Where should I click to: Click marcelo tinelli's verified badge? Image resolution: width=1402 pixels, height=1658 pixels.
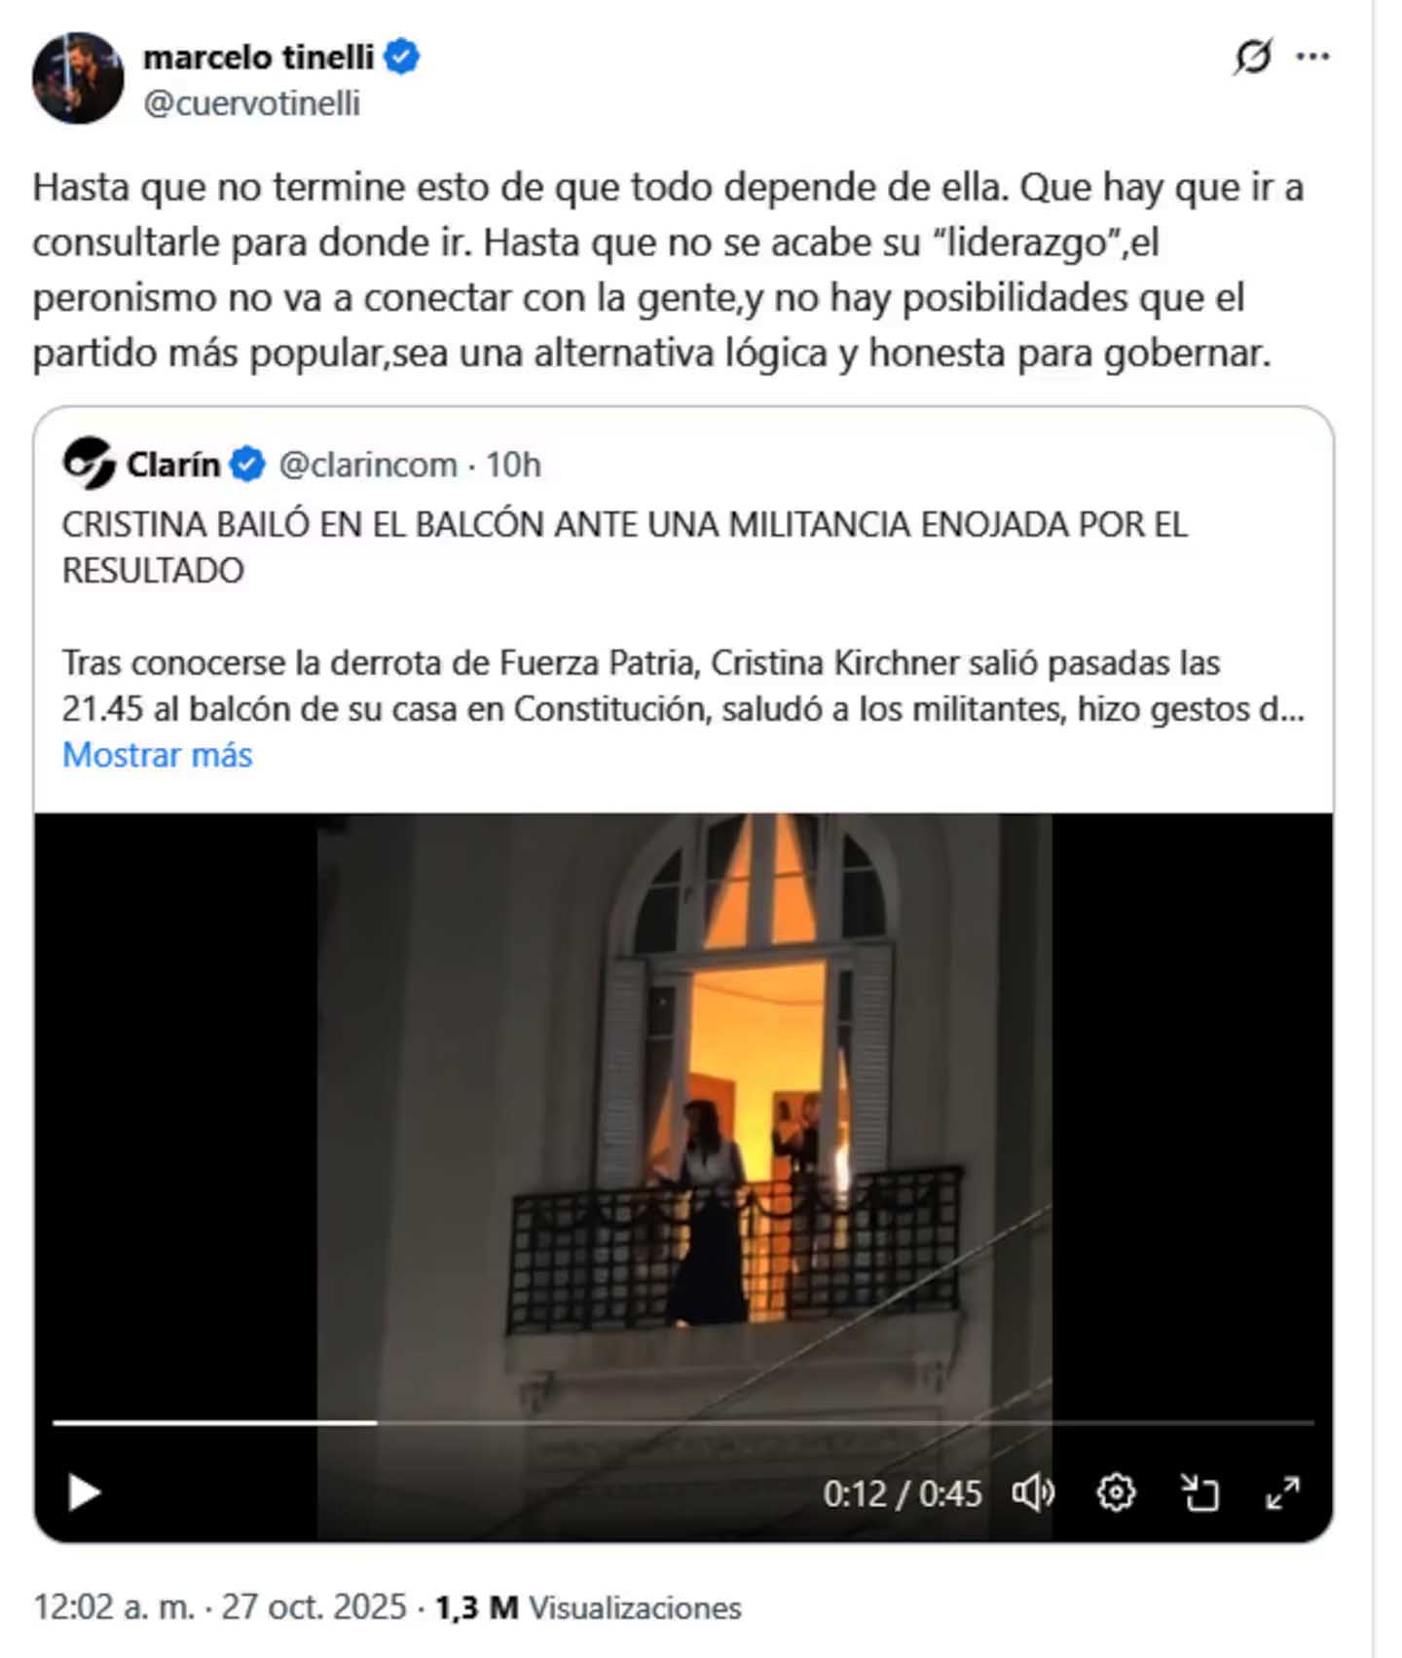(401, 57)
